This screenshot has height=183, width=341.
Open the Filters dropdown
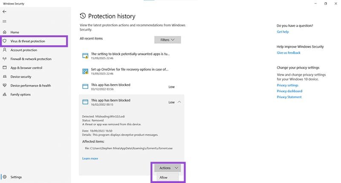click(168, 40)
